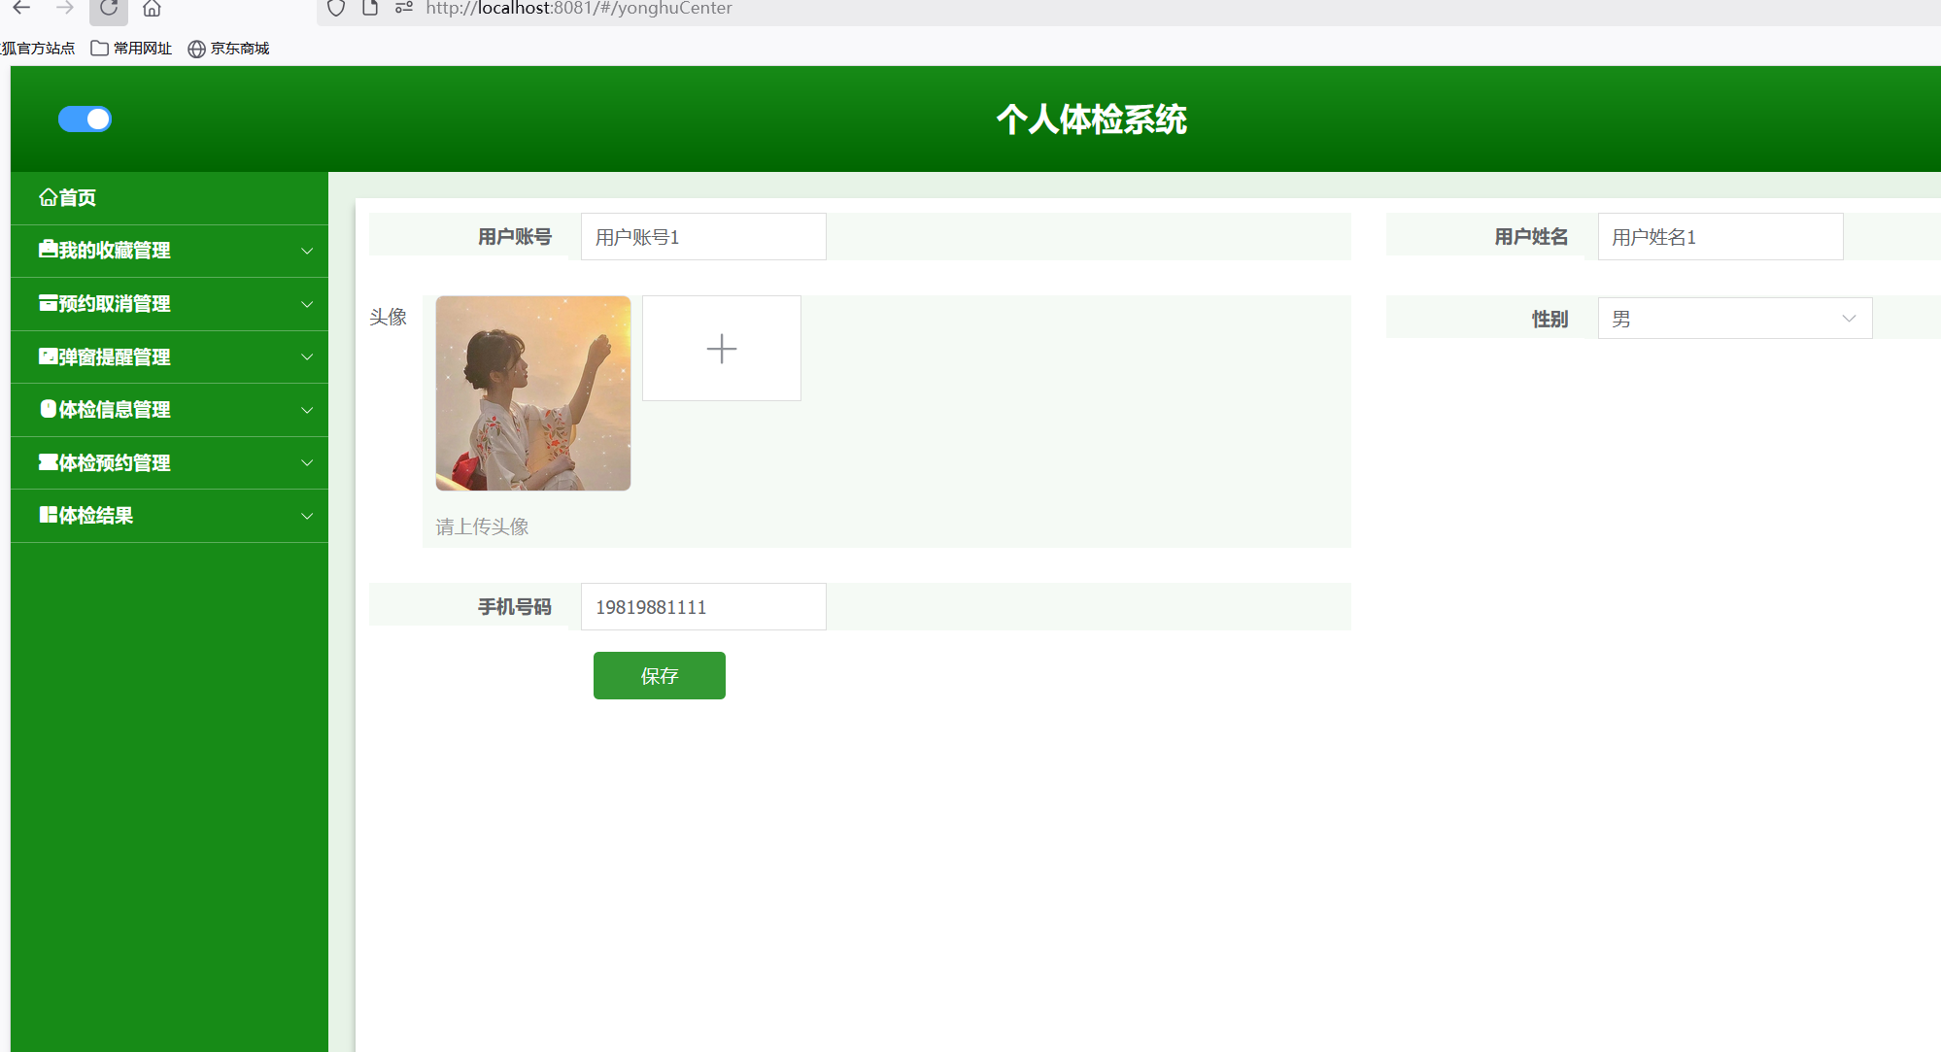Screen dimensions: 1941x1052
Task: Click the card icon for 预约取消管理
Action: point(48,303)
